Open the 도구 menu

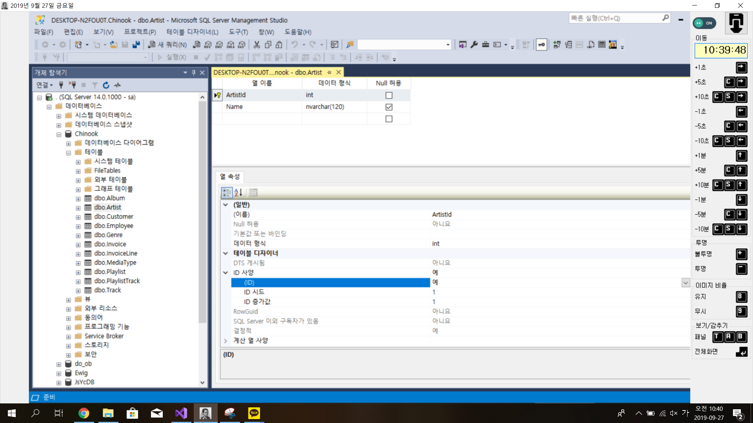pyautogui.click(x=238, y=32)
